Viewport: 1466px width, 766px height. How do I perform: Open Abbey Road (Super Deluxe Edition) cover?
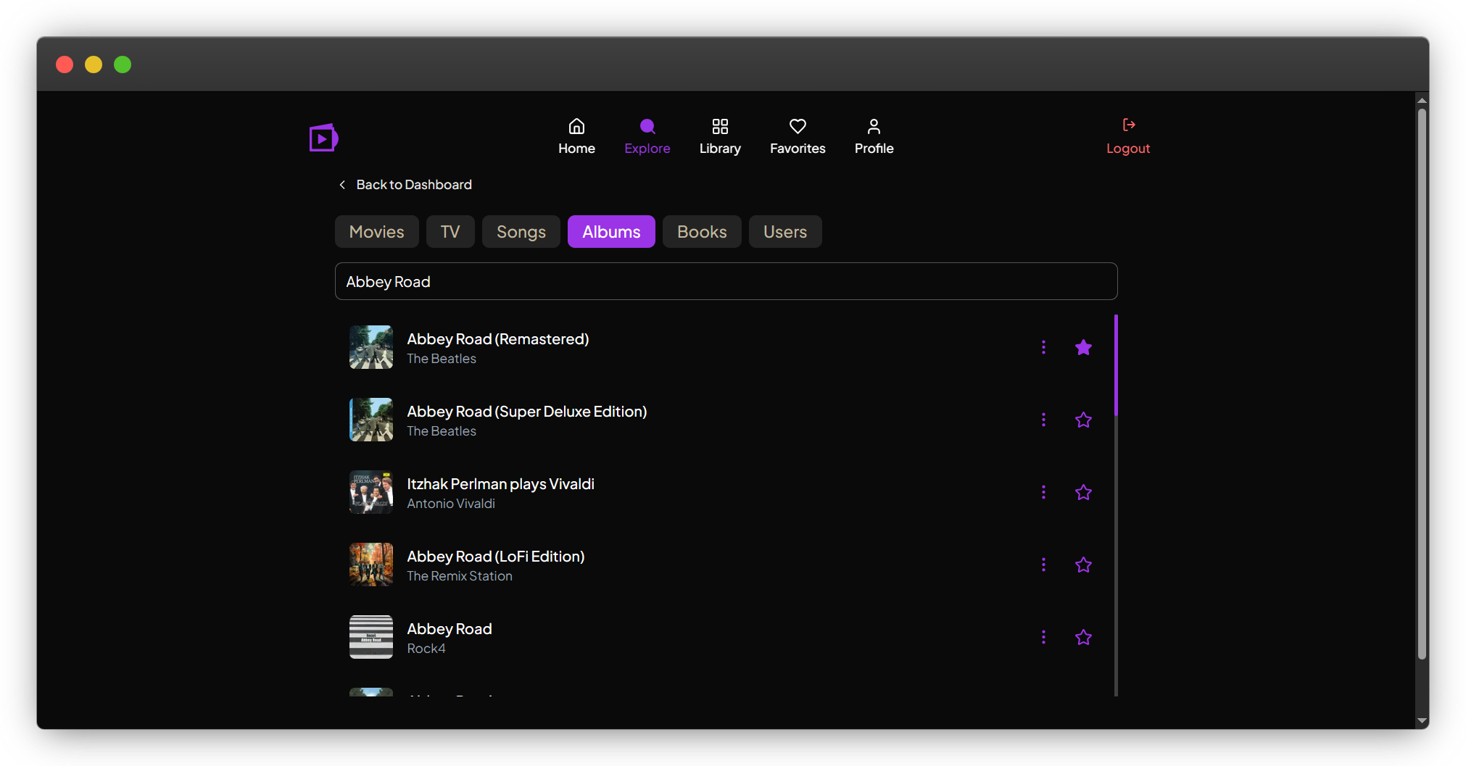(371, 420)
